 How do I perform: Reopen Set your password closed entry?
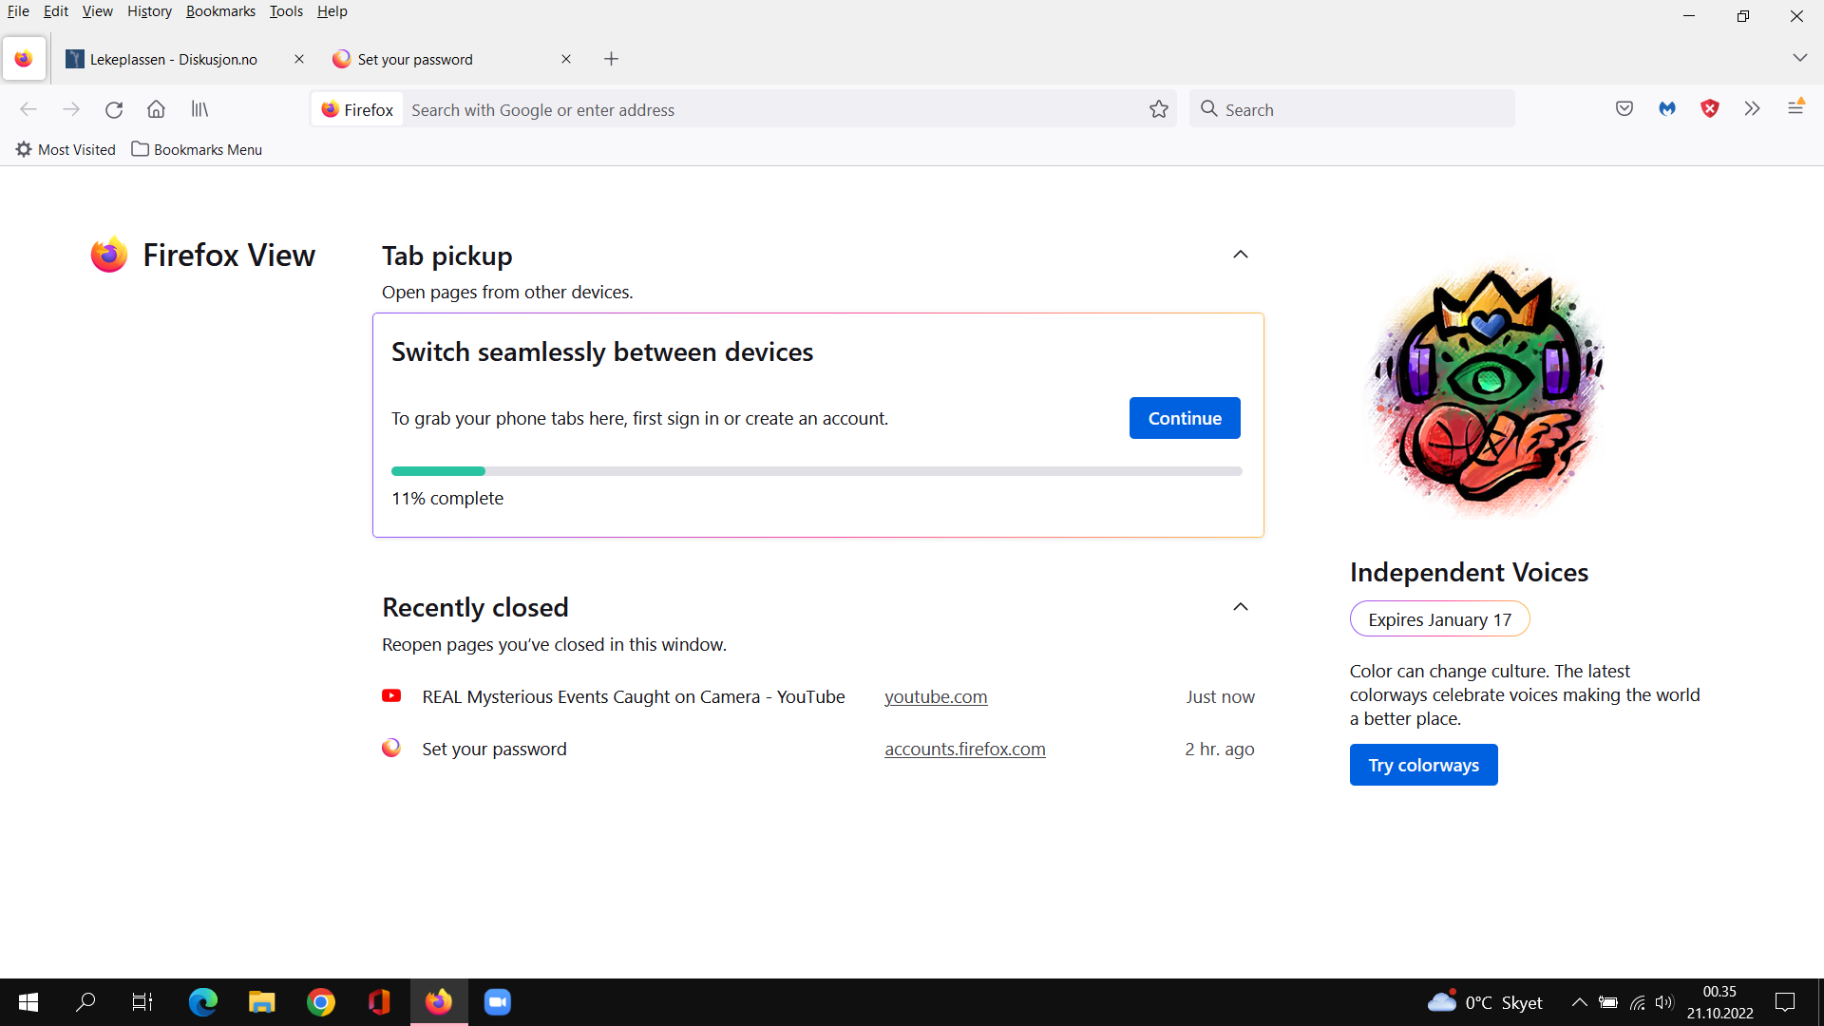(494, 749)
